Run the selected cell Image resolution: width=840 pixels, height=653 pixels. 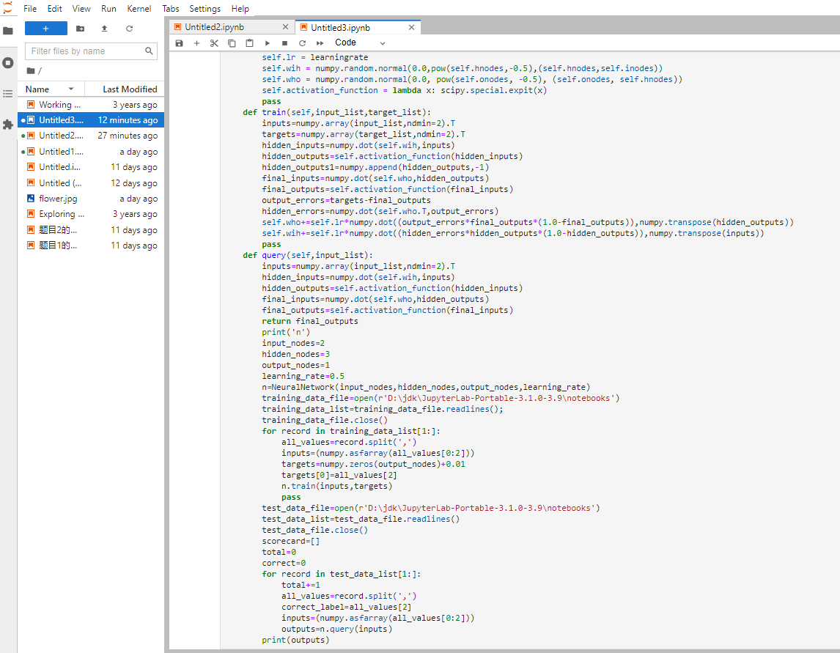click(x=267, y=43)
